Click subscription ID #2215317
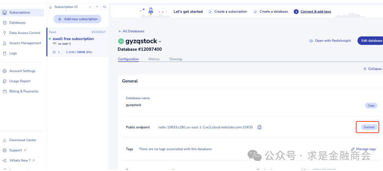Image resolution: width=383 pixels, height=171 pixels. 99,32
